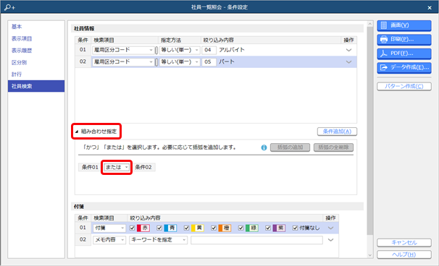Open the 基本 tab in sidebar
This screenshot has height=266, width=439.
[36, 27]
